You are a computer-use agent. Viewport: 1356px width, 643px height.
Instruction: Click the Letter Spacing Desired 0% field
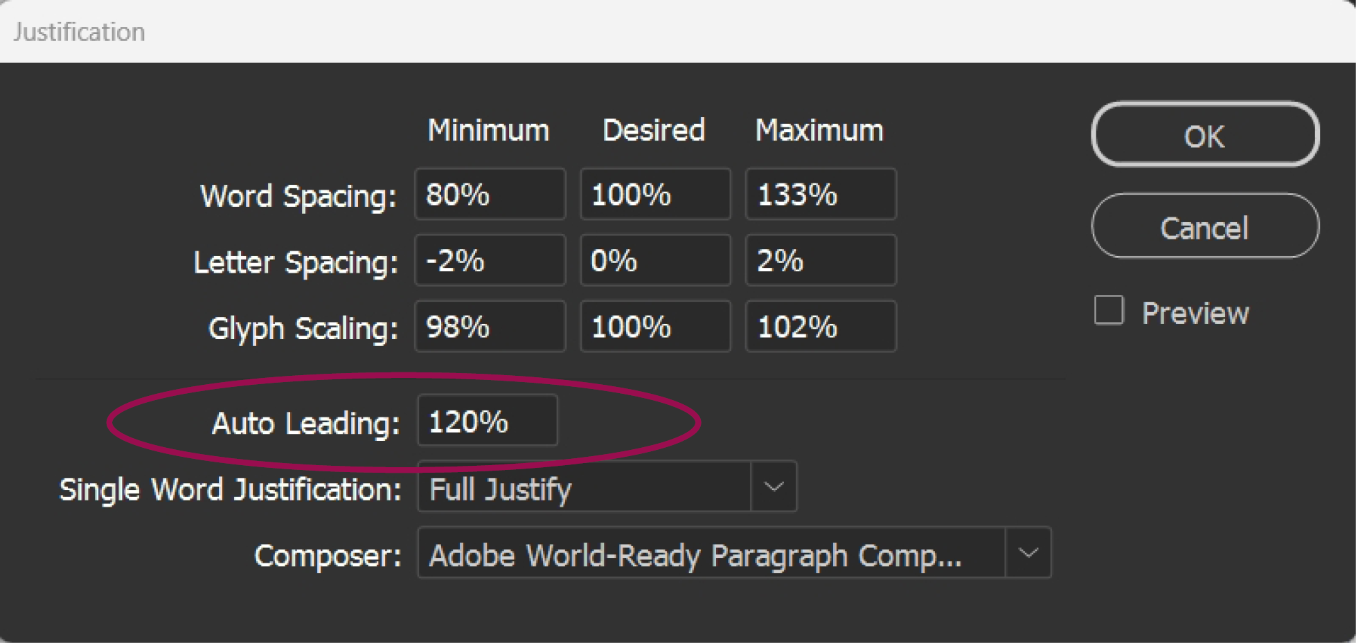(x=655, y=260)
